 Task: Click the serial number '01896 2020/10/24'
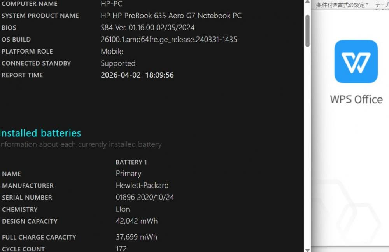pos(145,197)
